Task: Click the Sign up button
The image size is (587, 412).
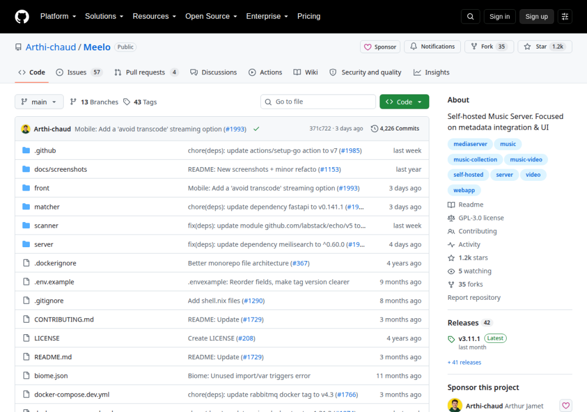Action: (537, 17)
